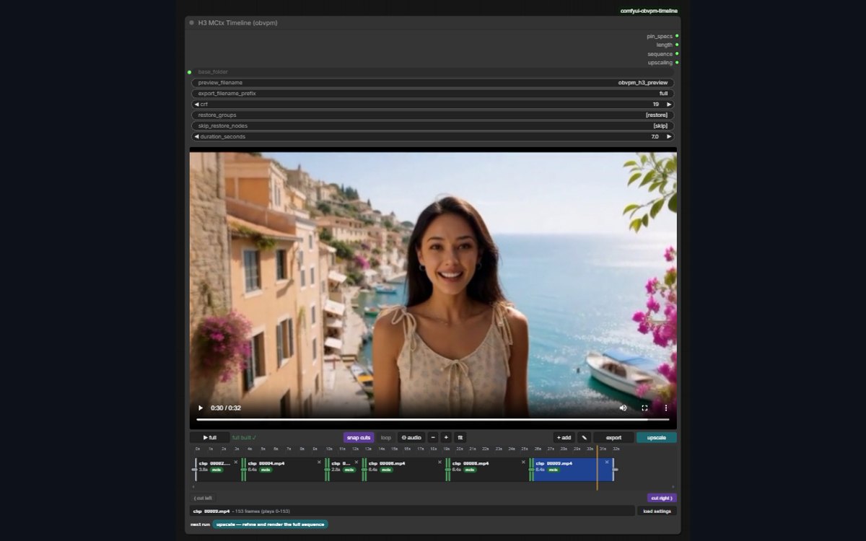Remove clip 00004.mp4 from timeline
Screen dimensions: 866x541
tap(319, 462)
